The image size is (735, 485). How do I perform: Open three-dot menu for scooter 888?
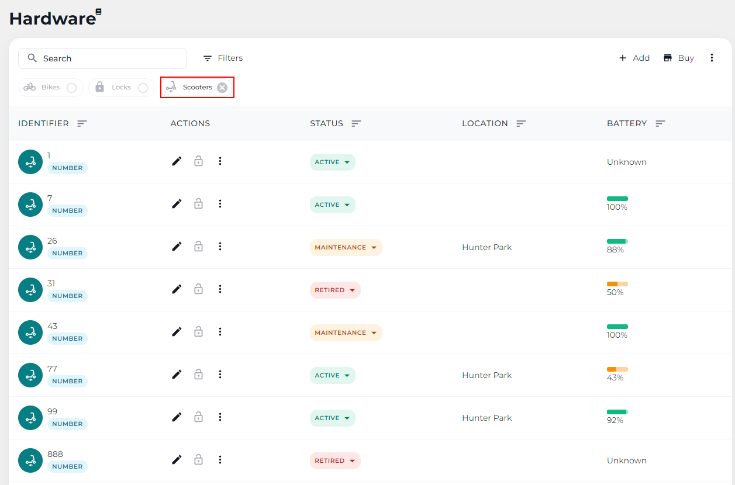[x=220, y=460]
